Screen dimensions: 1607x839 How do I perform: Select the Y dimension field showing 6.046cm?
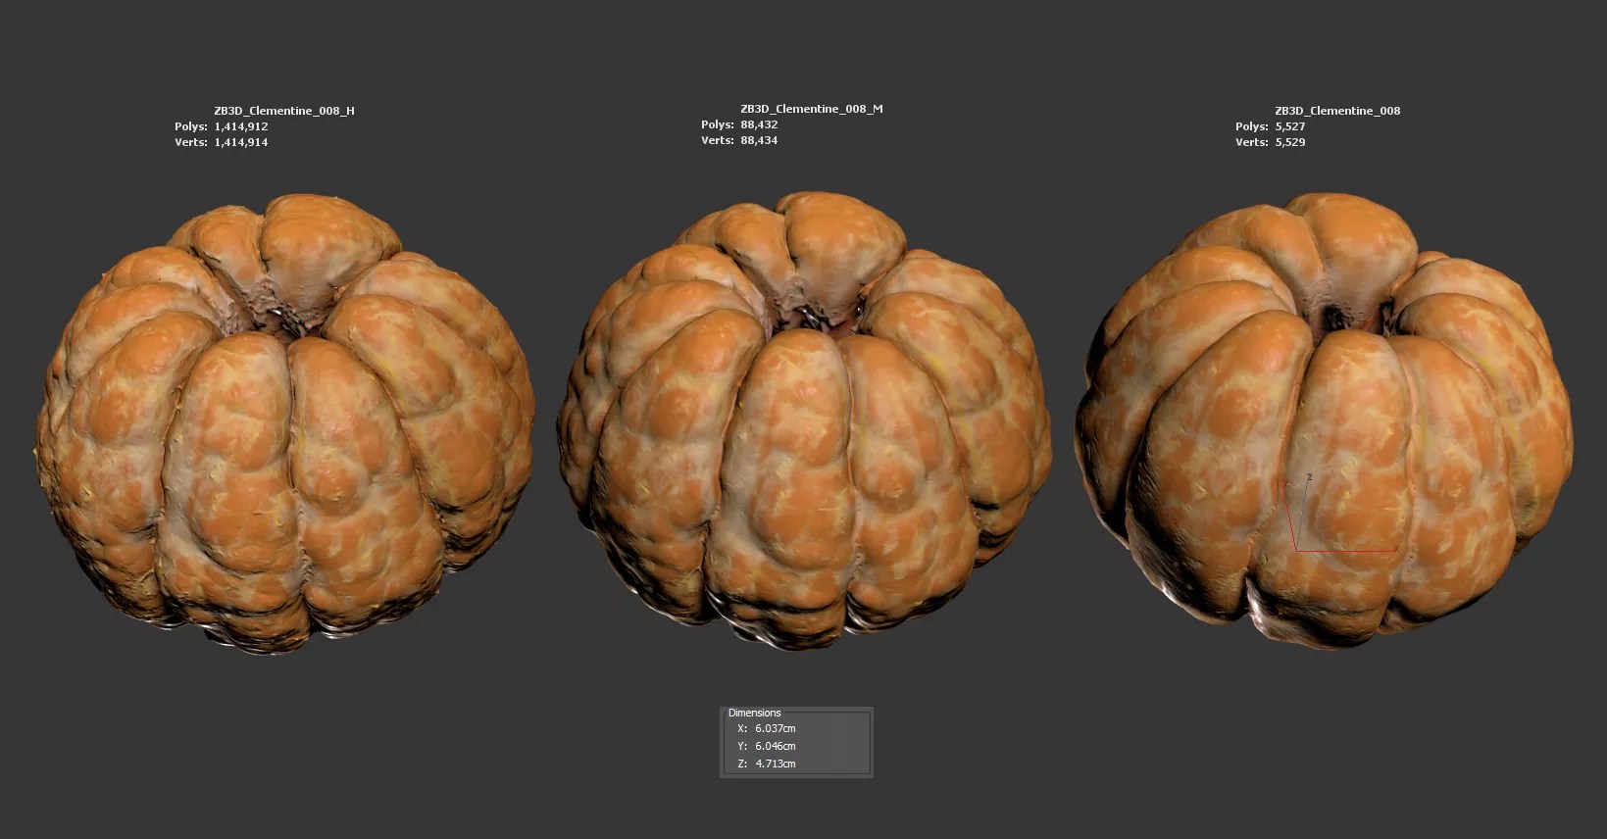click(775, 746)
